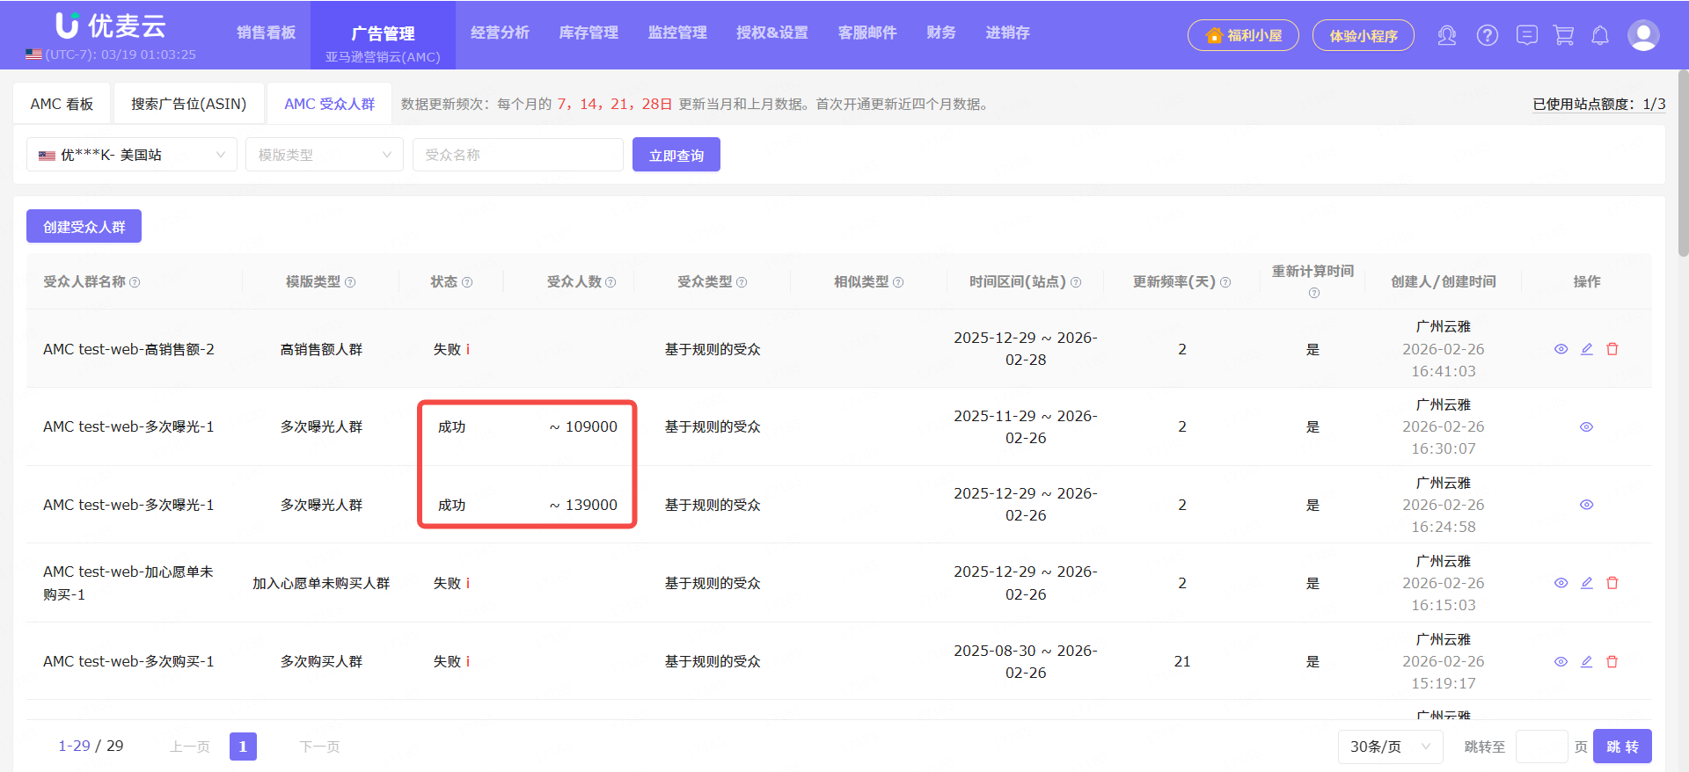
Task: Delete trash icon for AMC test-web-多次购买-1
Action: (x=1612, y=662)
